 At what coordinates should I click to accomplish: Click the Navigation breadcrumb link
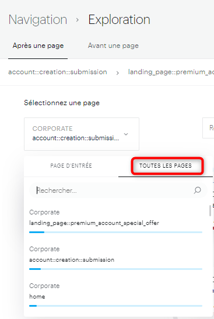pos(38,20)
